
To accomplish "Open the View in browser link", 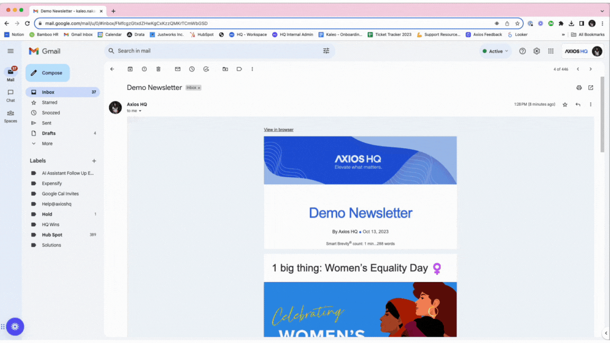I will [x=279, y=130].
